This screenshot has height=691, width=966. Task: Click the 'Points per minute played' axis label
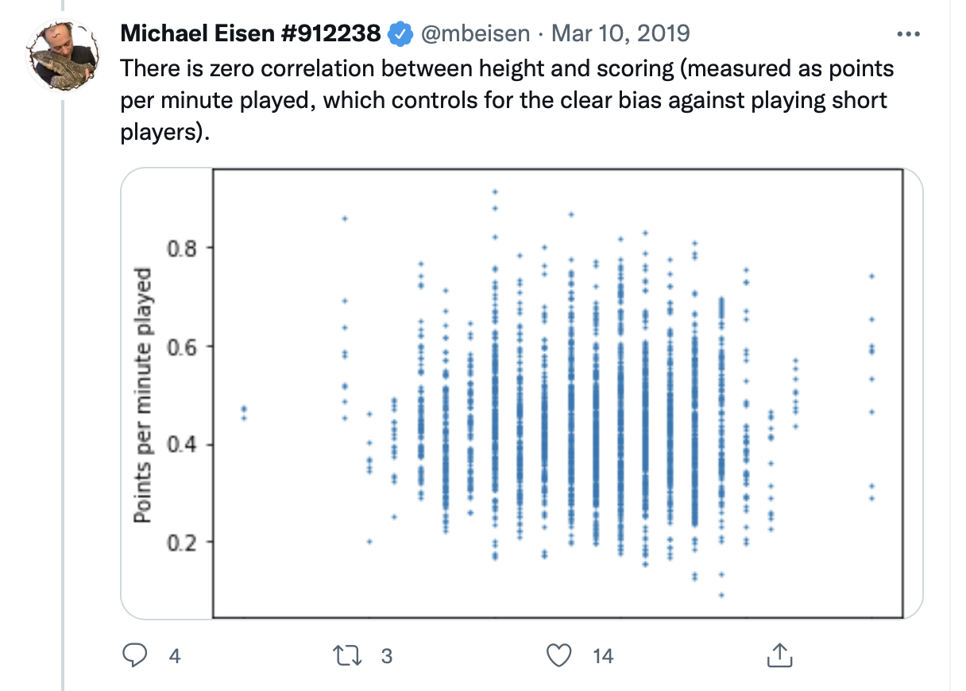[x=143, y=396]
